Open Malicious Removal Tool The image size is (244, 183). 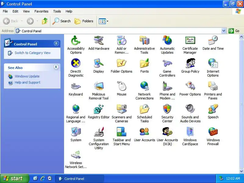[x=99, y=86]
